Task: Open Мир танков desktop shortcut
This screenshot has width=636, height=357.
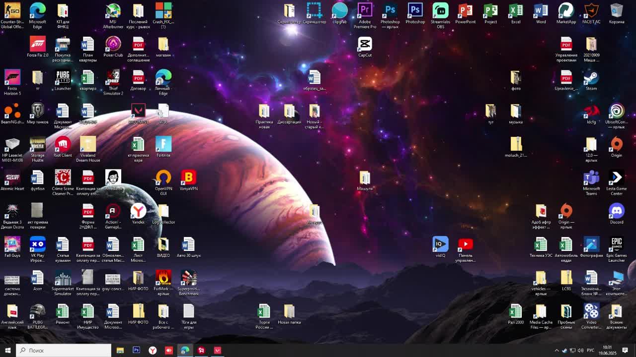Action: point(37,114)
